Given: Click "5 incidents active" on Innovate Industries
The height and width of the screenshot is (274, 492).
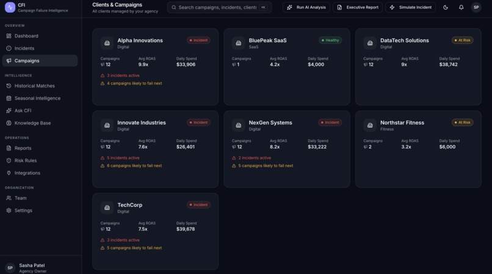Looking at the screenshot, I should [x=123, y=158].
